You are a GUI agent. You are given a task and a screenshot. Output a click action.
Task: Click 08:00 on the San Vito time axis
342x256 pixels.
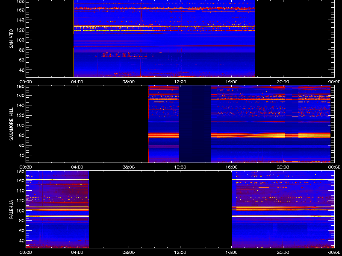click(x=129, y=82)
